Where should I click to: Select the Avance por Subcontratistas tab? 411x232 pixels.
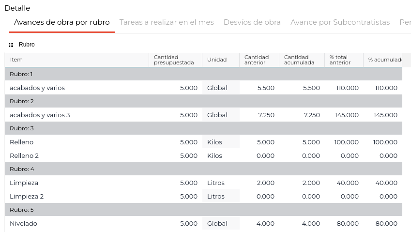tap(340, 22)
